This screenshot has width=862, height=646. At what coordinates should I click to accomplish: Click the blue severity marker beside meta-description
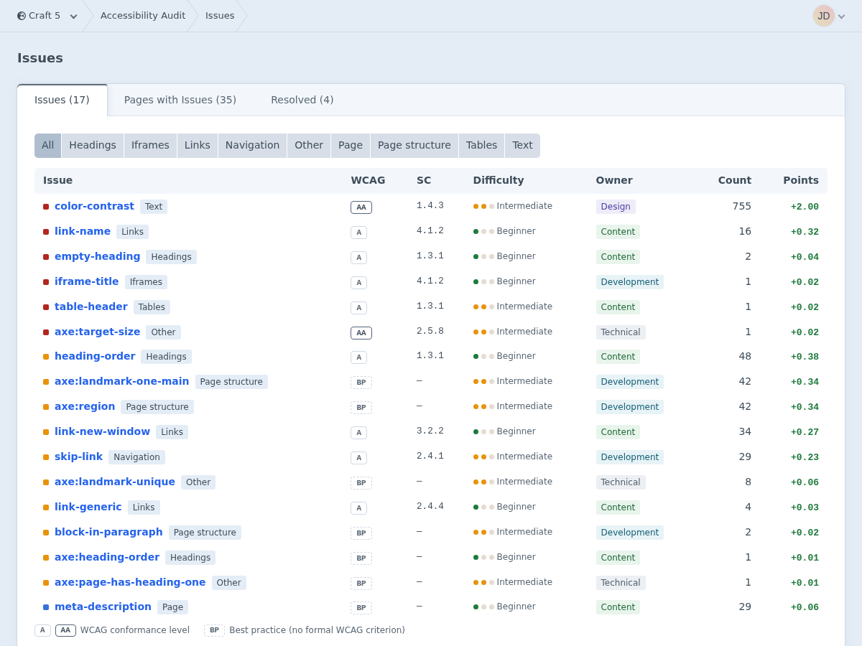[x=46, y=607]
